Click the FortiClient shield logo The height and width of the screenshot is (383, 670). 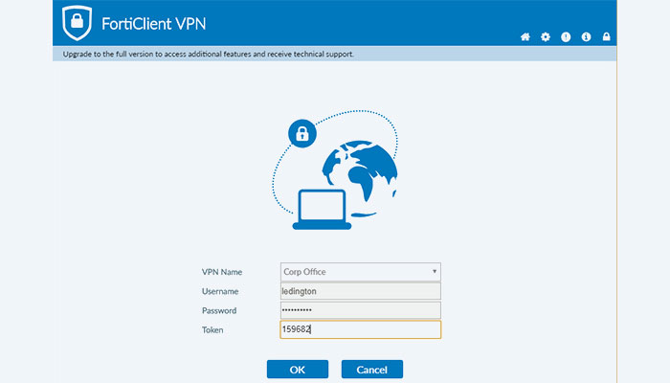[76, 23]
